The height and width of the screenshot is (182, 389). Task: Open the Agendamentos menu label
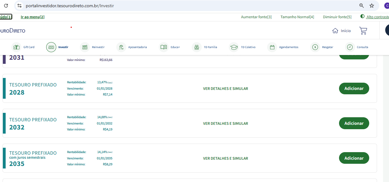pos(289,47)
